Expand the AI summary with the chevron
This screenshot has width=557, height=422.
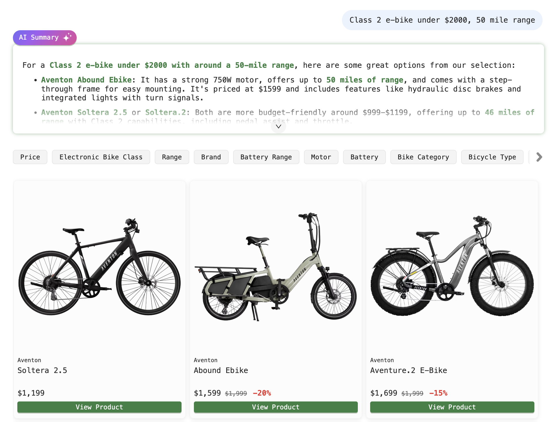(x=278, y=126)
